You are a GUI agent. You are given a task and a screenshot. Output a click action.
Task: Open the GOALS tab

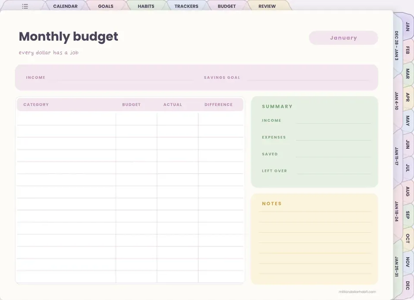(106, 6)
